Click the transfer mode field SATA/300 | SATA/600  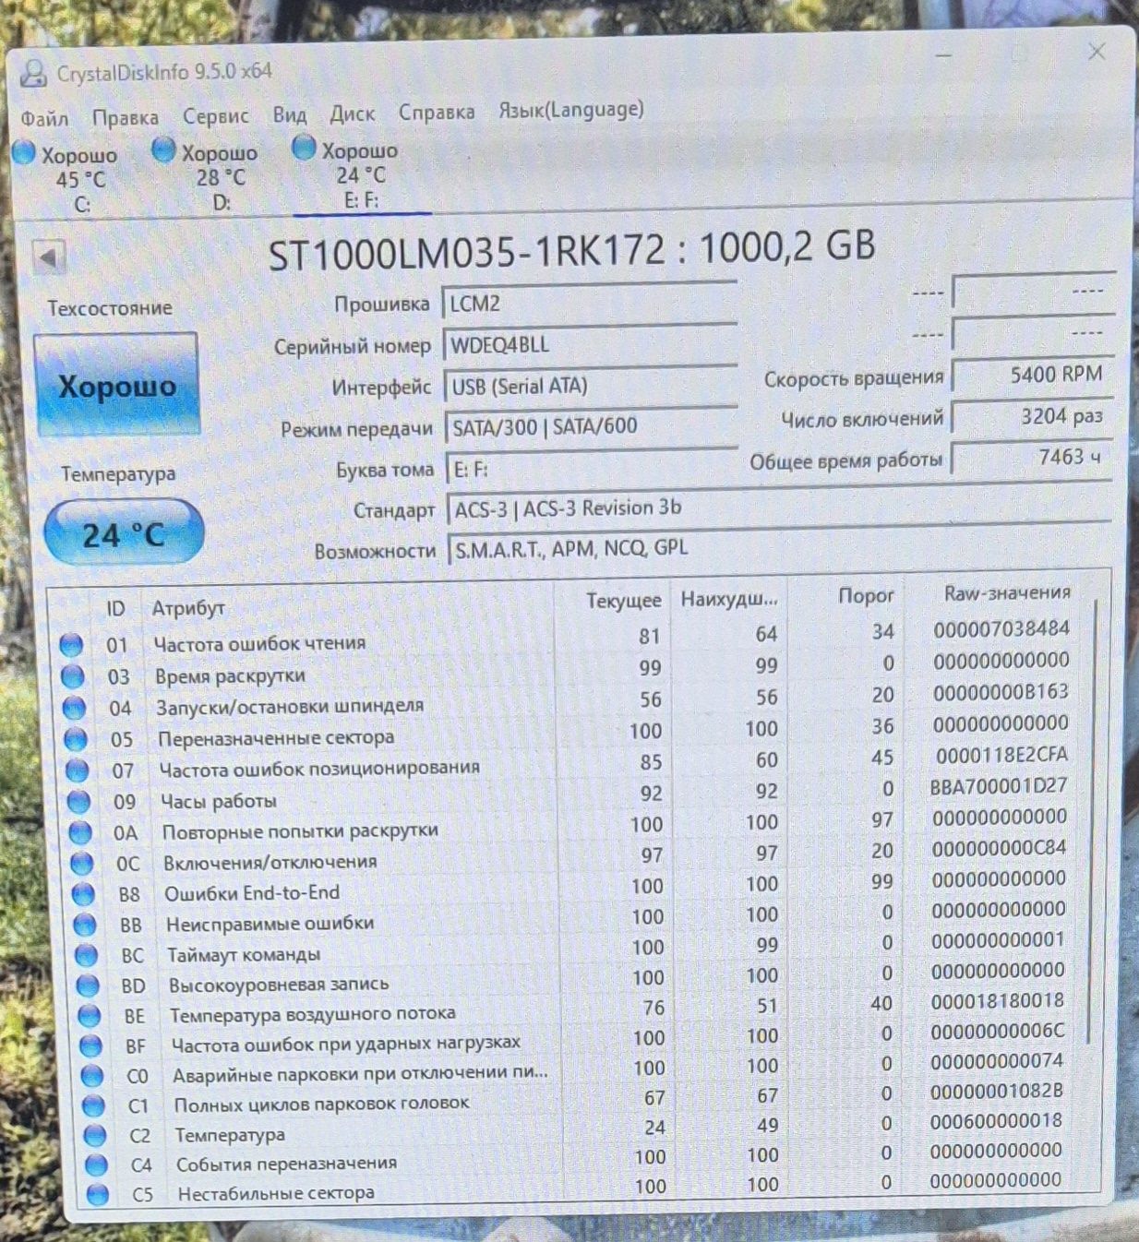click(x=592, y=426)
